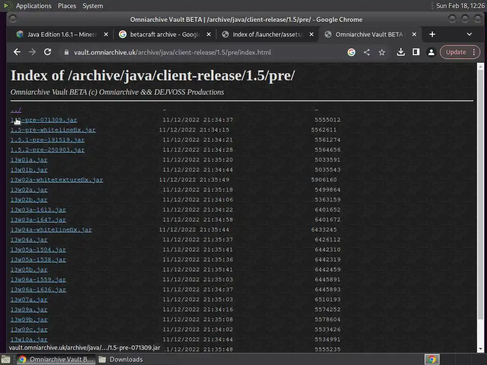Open 13w04a-whitelinefix.jar link

51,230
